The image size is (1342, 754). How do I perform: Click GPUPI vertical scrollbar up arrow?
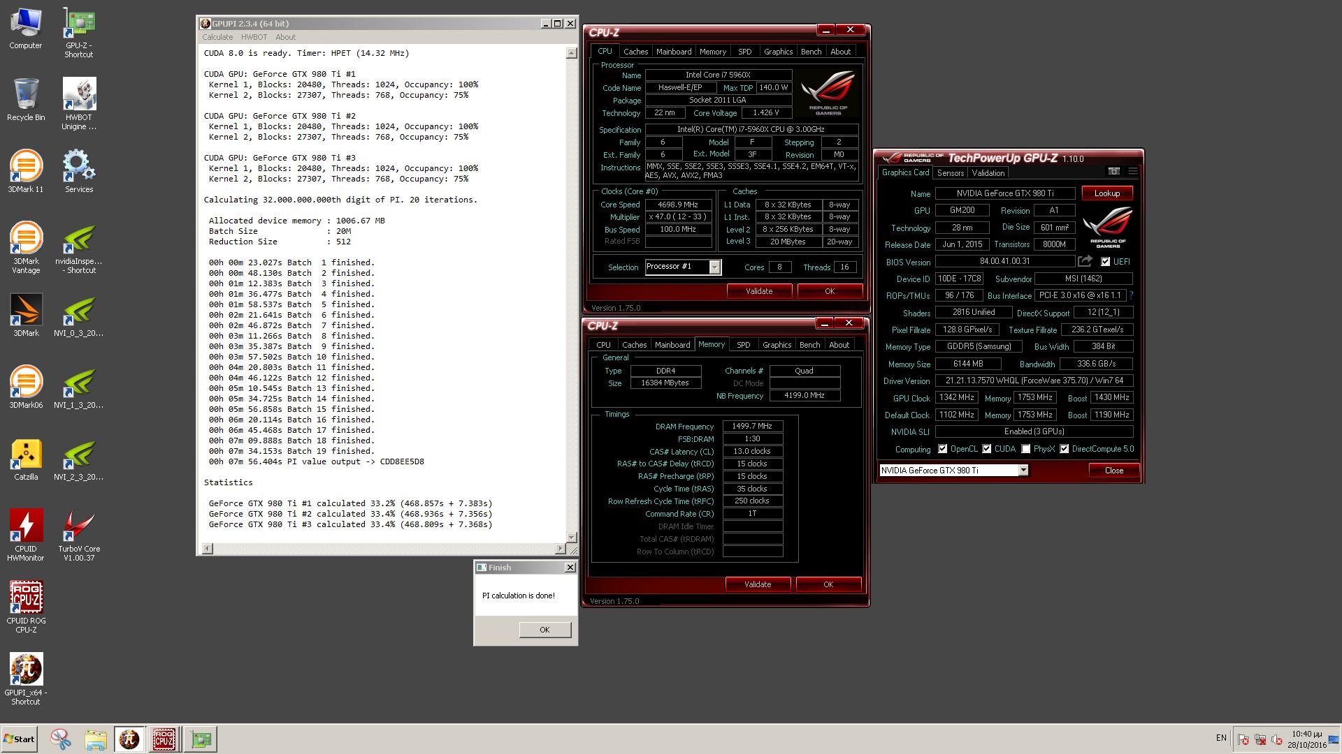point(571,53)
